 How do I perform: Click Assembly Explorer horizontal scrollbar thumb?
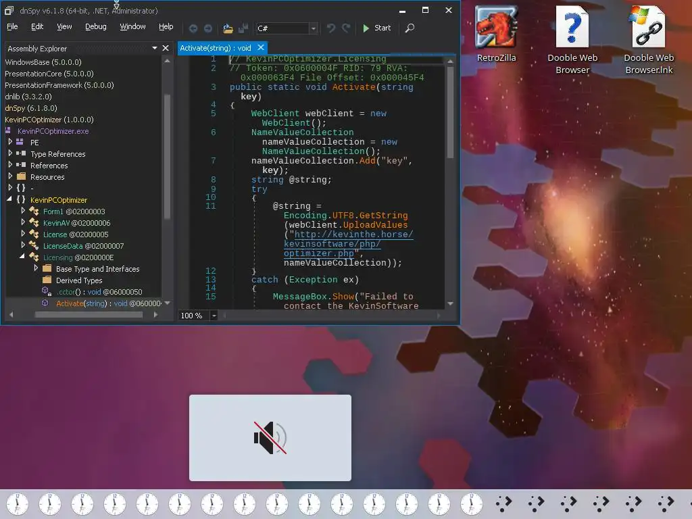coord(89,315)
